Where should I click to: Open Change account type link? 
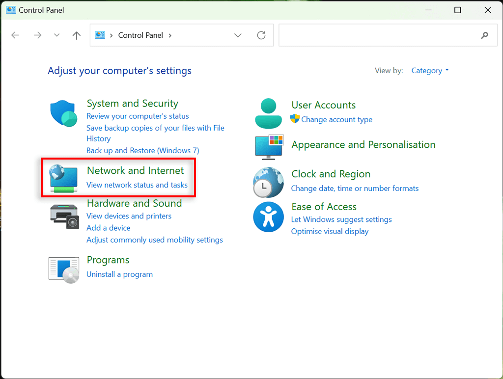coord(336,119)
